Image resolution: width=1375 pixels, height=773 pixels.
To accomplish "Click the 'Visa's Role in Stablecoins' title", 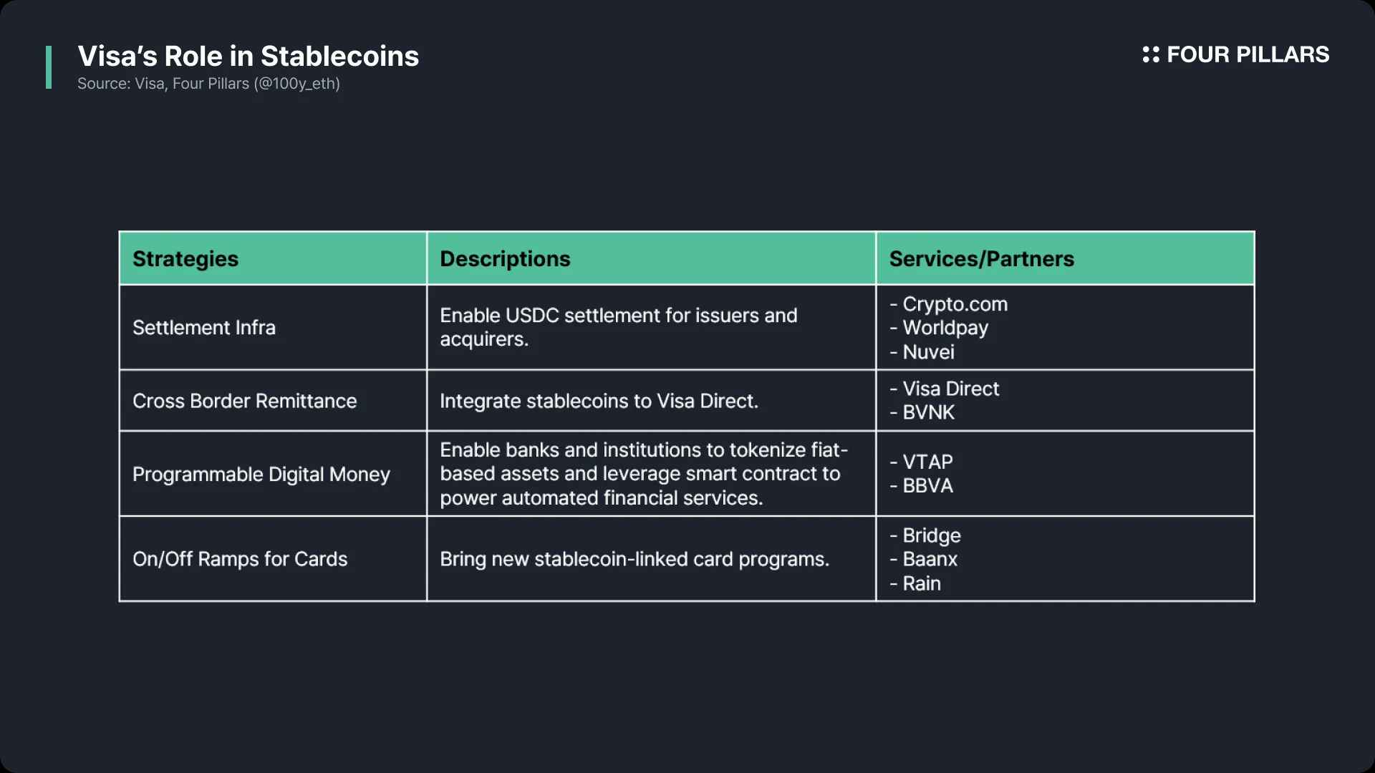I will [x=249, y=56].
